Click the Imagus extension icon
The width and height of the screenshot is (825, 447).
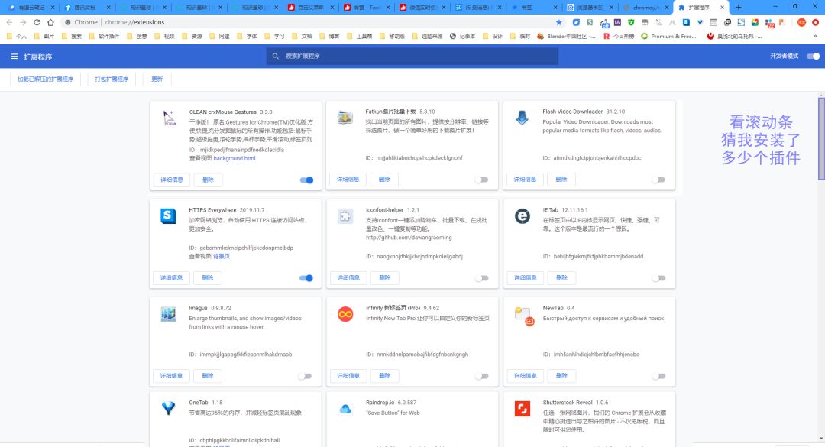[168, 314]
